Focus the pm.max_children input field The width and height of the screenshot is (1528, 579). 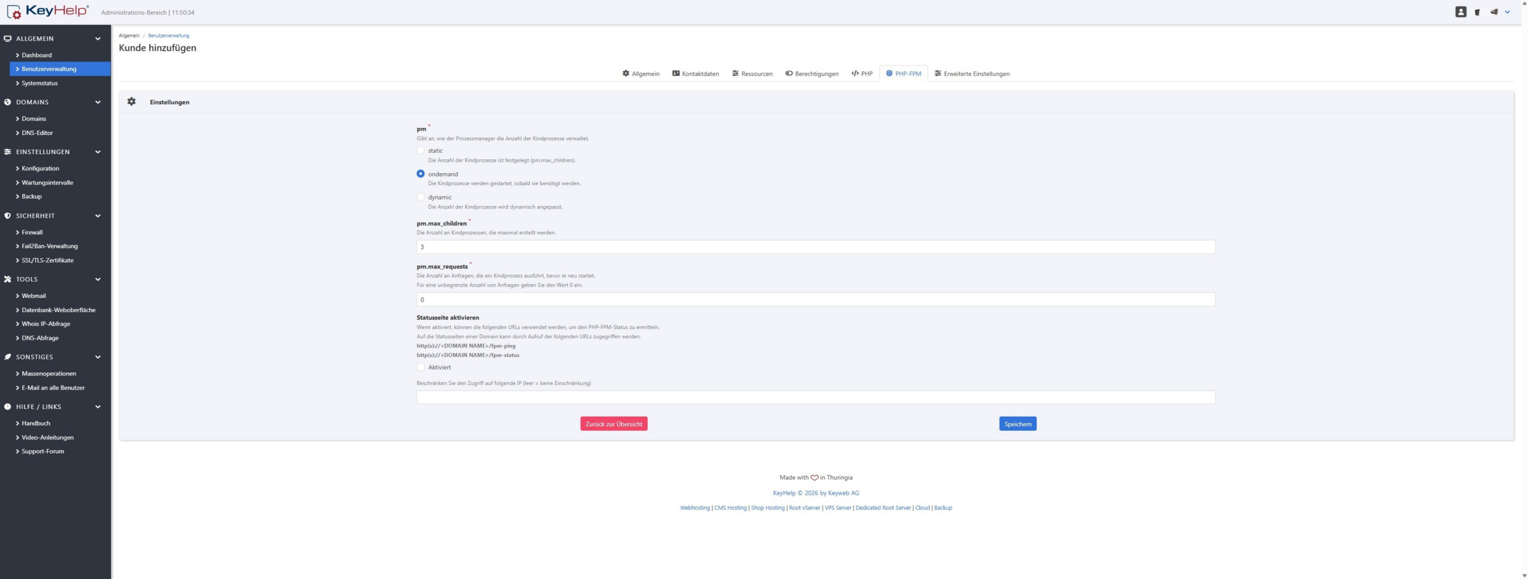tap(815, 247)
